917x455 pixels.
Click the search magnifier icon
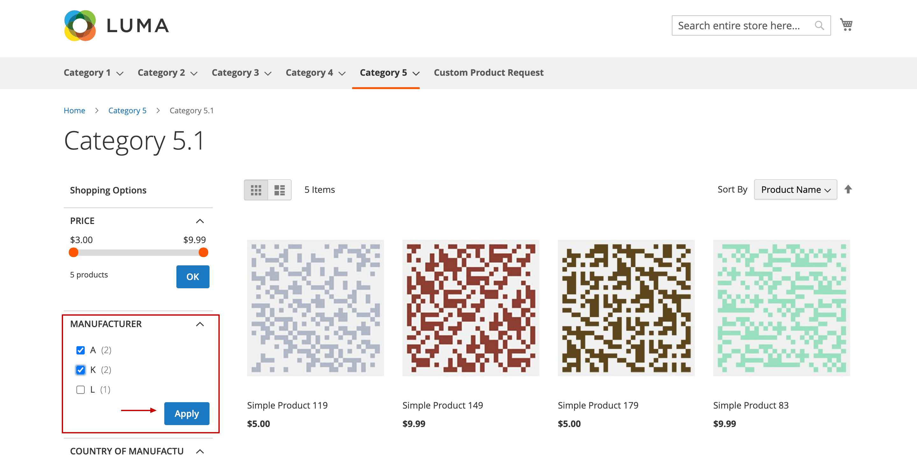(819, 26)
